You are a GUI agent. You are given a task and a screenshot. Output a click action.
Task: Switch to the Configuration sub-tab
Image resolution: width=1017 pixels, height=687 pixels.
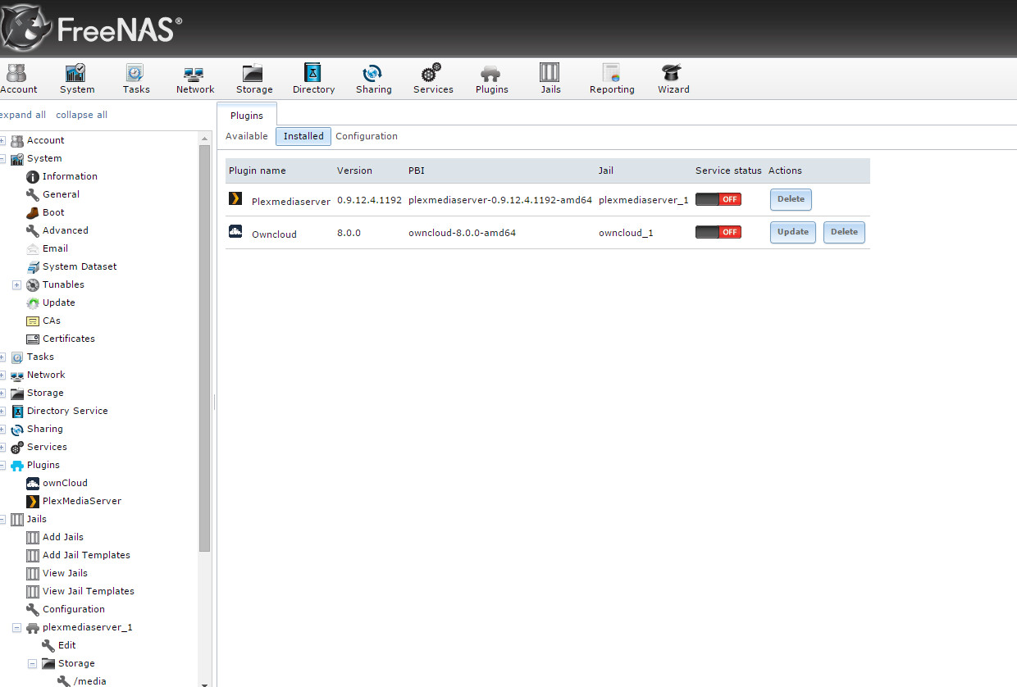[x=367, y=136]
